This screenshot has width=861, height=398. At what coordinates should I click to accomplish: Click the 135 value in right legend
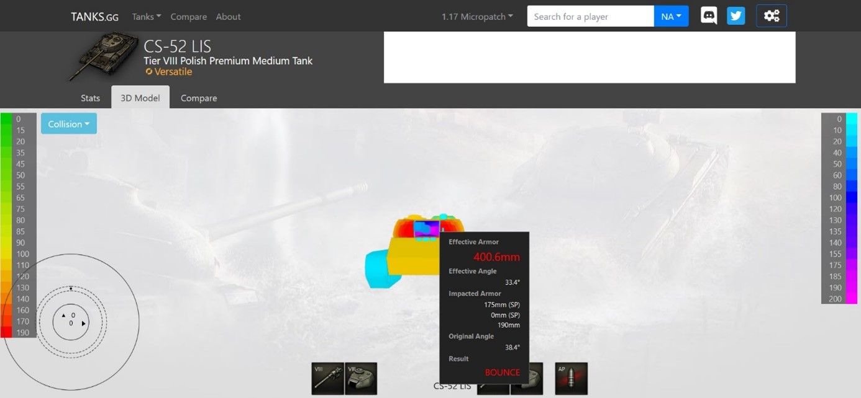[x=836, y=231]
